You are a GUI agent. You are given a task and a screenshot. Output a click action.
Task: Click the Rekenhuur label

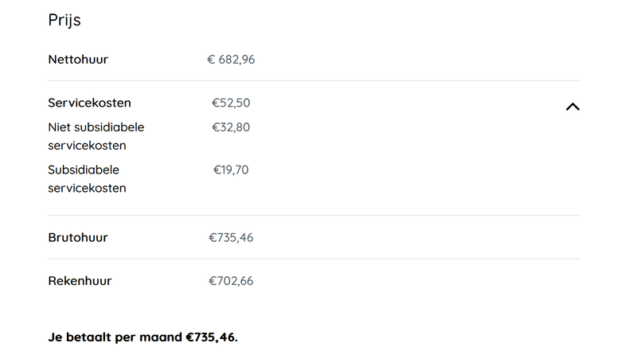point(80,281)
